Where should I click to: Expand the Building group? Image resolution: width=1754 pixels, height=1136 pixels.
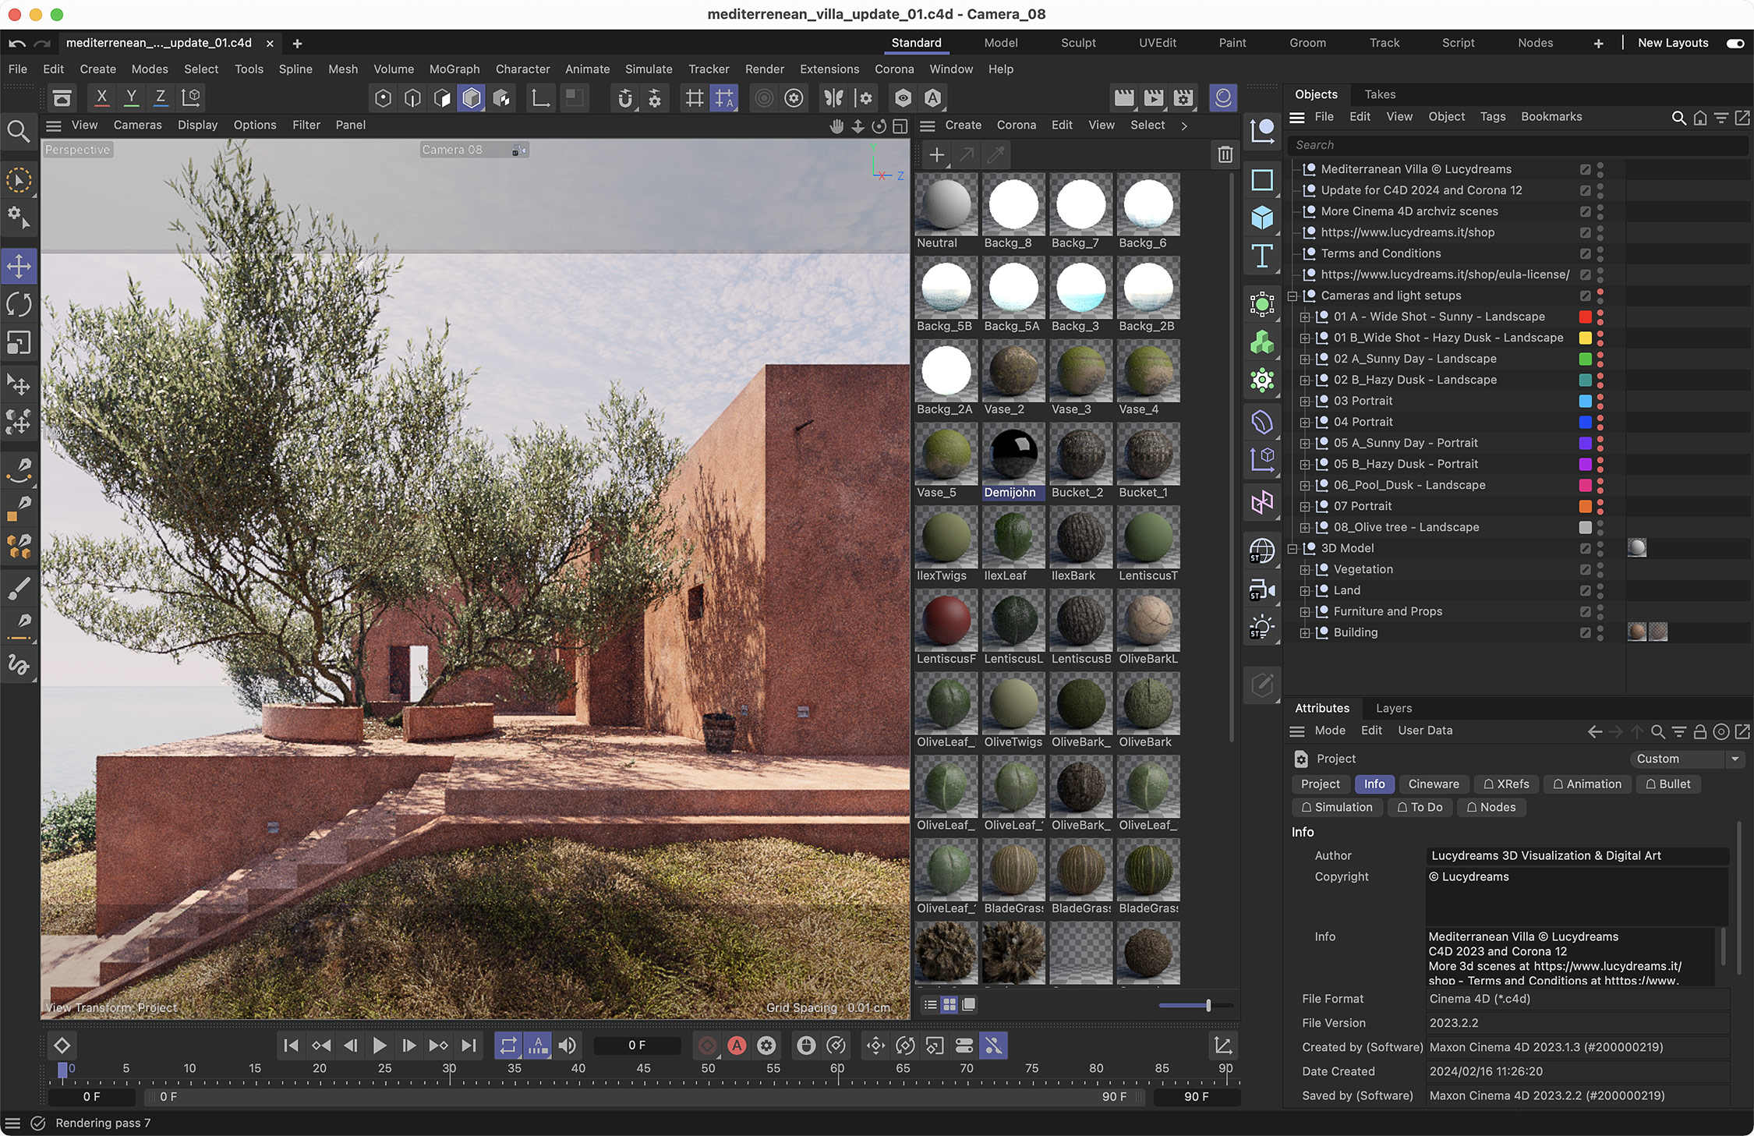(x=1304, y=632)
